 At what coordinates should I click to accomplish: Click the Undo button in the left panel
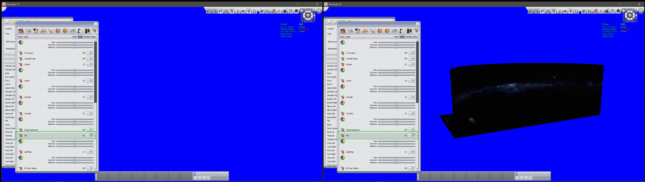(74, 36)
